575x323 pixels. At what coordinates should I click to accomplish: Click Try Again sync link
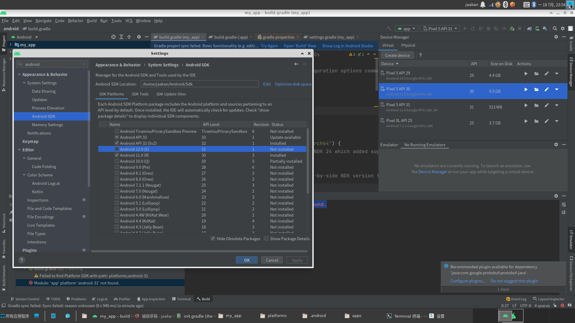269,46
